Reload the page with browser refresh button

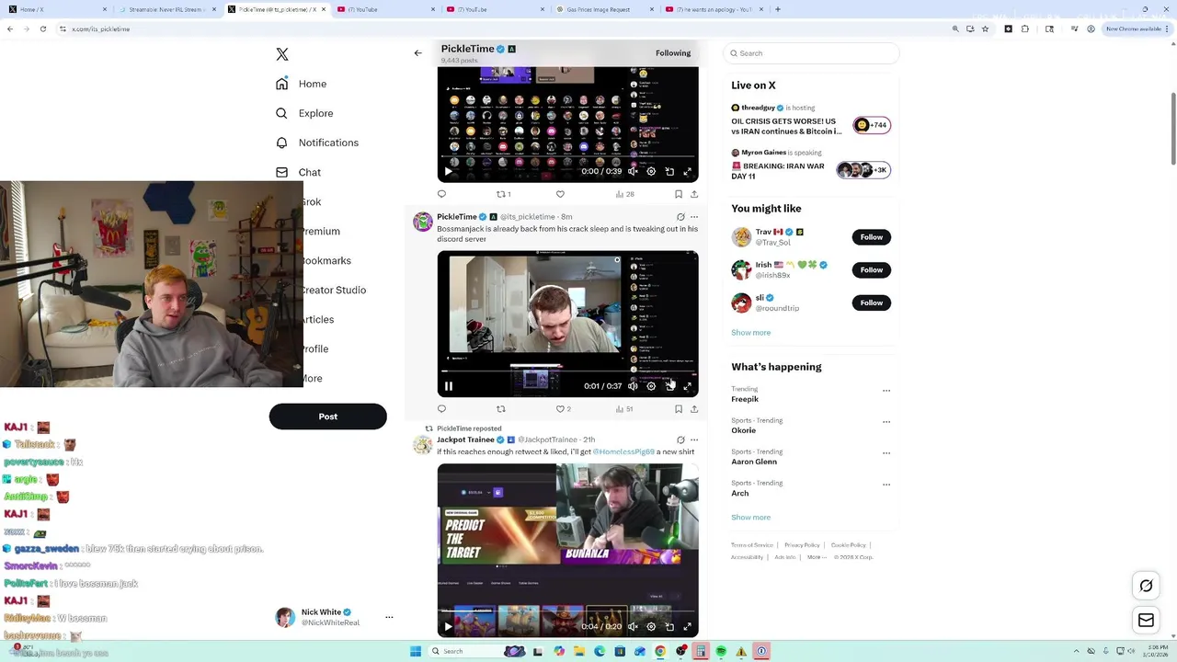tap(42, 29)
